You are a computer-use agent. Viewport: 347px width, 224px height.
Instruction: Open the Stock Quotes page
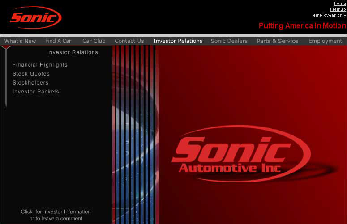pos(31,74)
